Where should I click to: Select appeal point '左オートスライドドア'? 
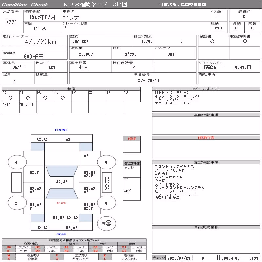pos(172,103)
